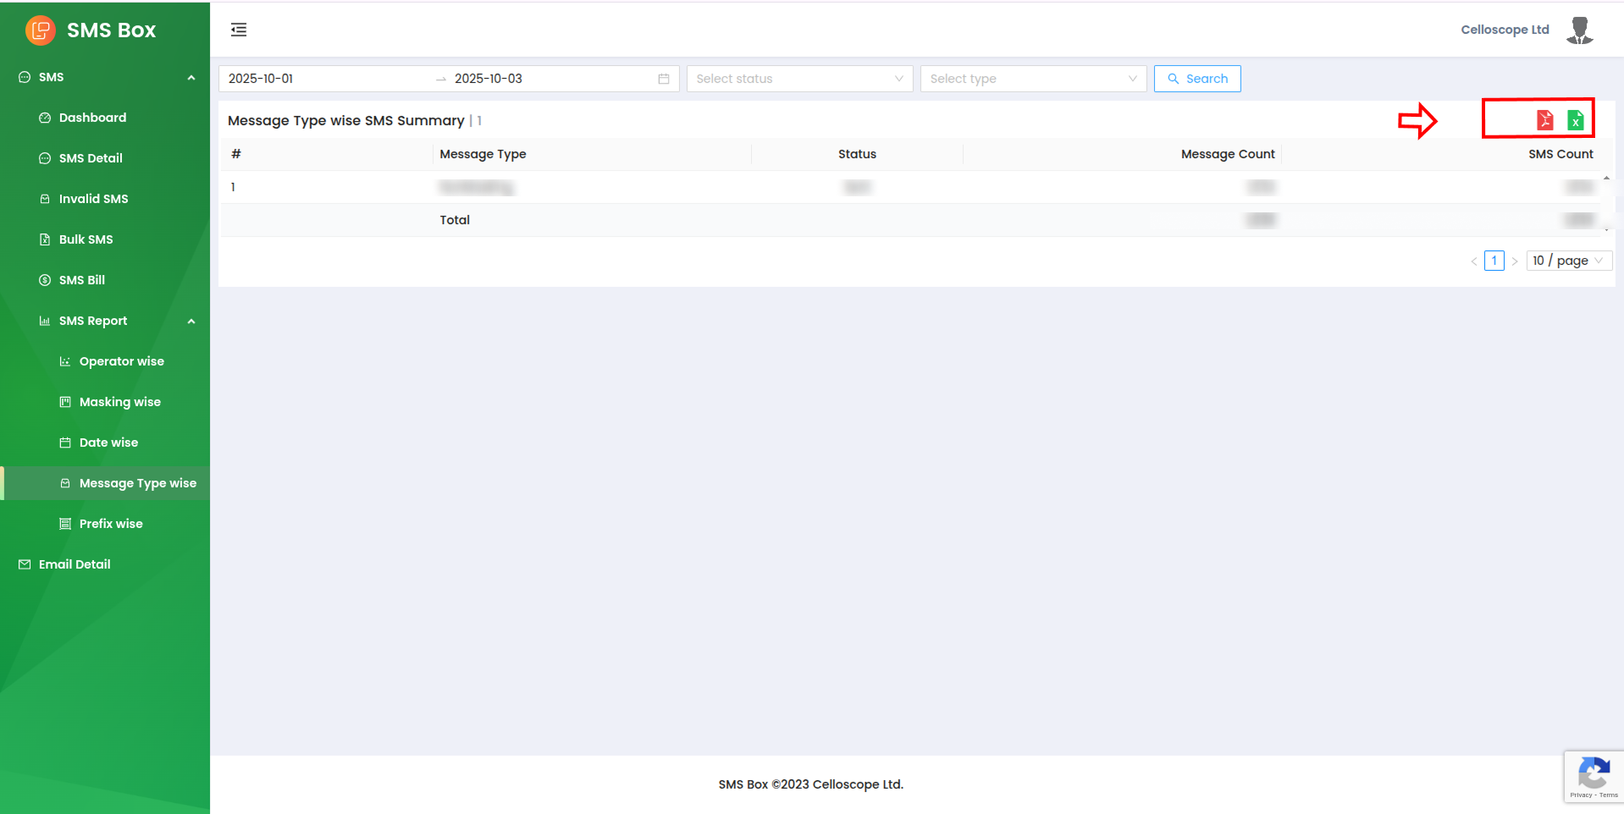Select page 1 in pagination
The width and height of the screenshot is (1624, 814).
[1494, 261]
